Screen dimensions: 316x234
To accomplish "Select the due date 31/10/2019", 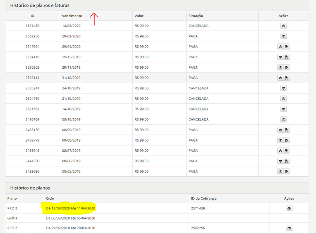I will coord(71,78).
